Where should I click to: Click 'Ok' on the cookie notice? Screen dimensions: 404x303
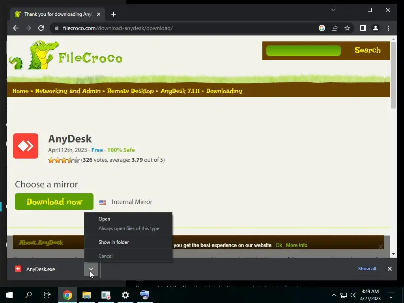point(279,245)
